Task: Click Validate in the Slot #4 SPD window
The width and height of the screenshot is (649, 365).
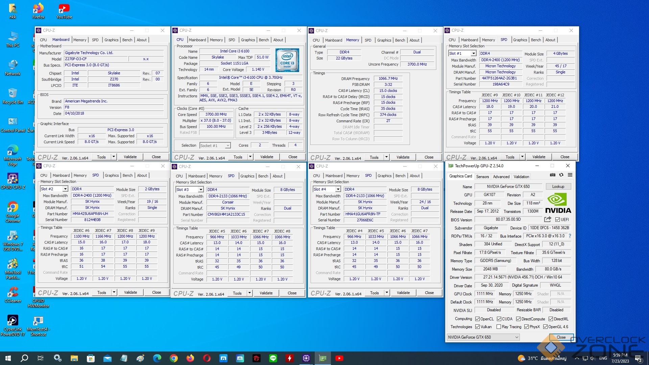Action: tap(403, 293)
